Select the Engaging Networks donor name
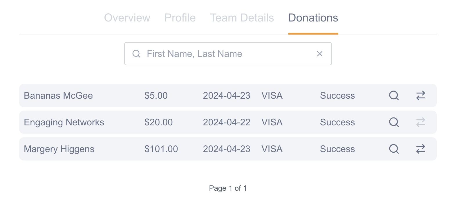This screenshot has height=202, width=459. (64, 122)
